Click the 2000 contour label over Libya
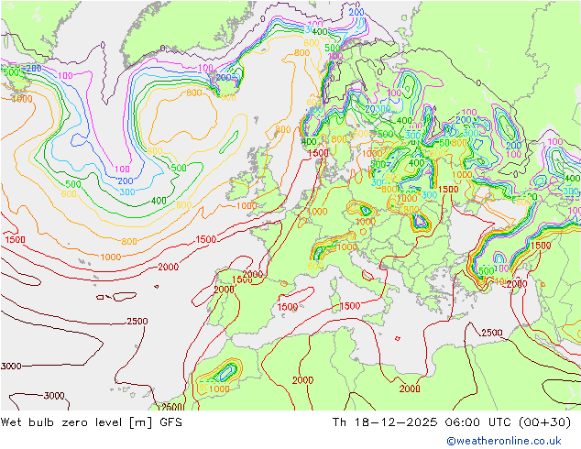This screenshot has height=449, width=581. click(x=410, y=389)
